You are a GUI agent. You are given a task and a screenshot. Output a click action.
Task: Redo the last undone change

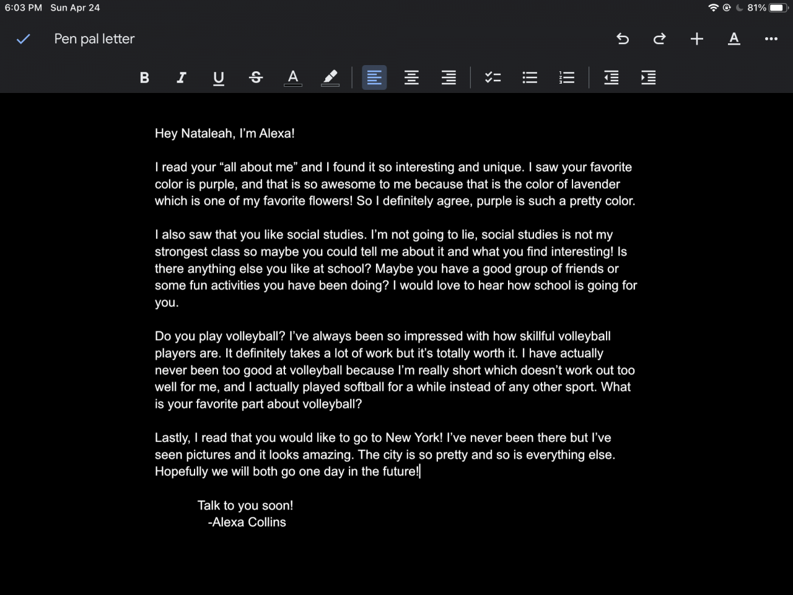click(x=659, y=39)
